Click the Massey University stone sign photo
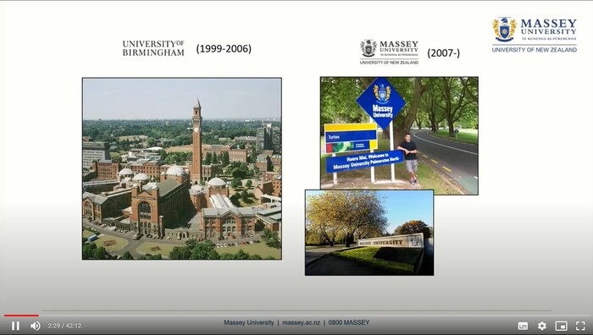The image size is (593, 335). click(369, 233)
